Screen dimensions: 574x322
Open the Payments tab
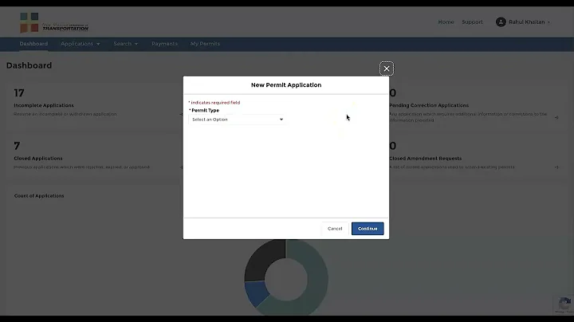pyautogui.click(x=164, y=44)
